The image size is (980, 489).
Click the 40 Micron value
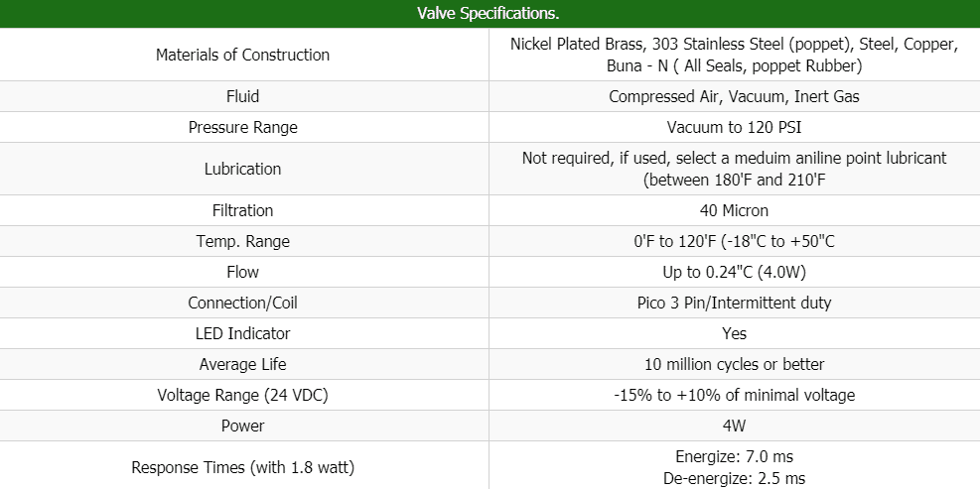pos(734,210)
